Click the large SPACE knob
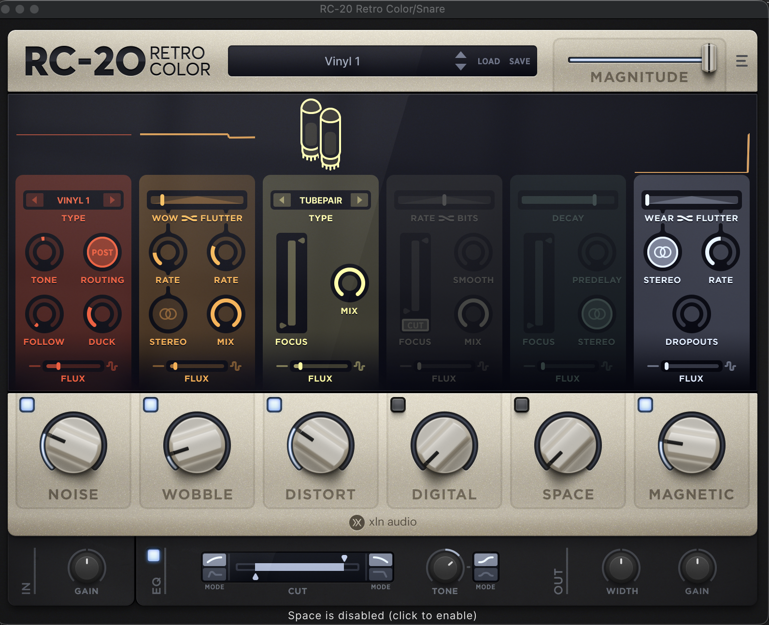Screen dimensions: 769x625 click(x=568, y=445)
